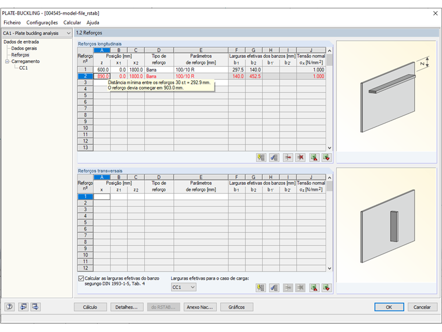
Task: Click the lightning-bolt stiffener library icon under Reforços longitudinais
Action: (261, 157)
